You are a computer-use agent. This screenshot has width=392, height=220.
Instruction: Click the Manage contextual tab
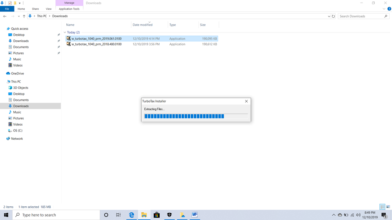pos(69,3)
